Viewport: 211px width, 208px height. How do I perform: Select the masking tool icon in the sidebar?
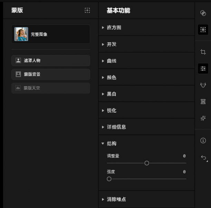click(x=203, y=29)
